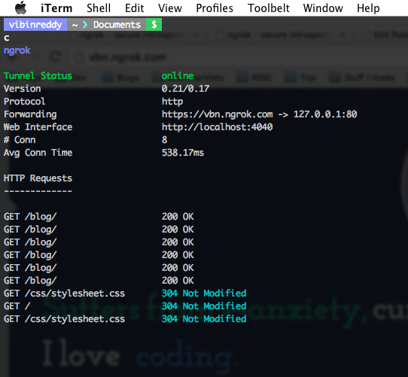Click the Tunnel Status label
Viewport: 408px width, 377px height.
[38, 76]
